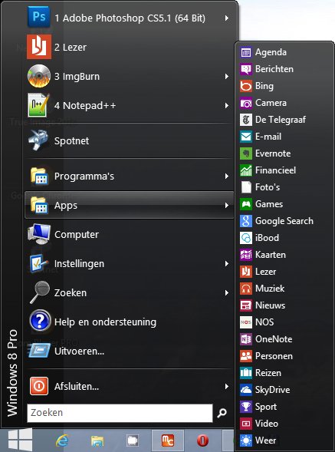This screenshot has height=452, width=335.
Task: Click the De Telegraaf icon
Action: (x=246, y=120)
